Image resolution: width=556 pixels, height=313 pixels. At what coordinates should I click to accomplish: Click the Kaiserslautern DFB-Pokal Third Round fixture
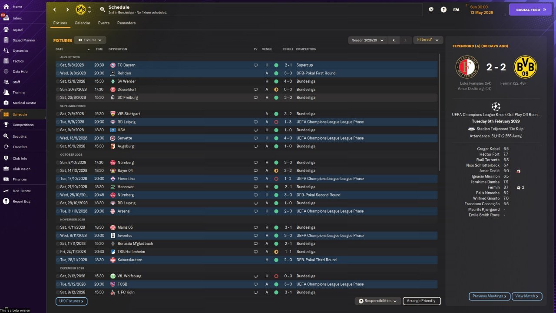[x=246, y=260]
